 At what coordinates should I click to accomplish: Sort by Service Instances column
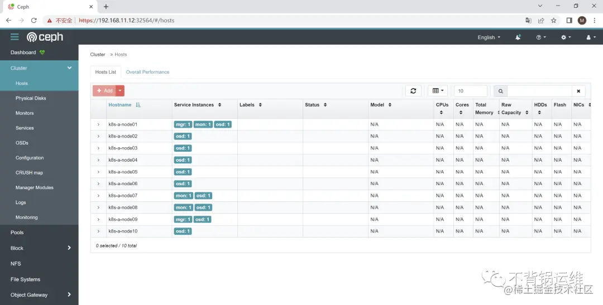click(197, 105)
